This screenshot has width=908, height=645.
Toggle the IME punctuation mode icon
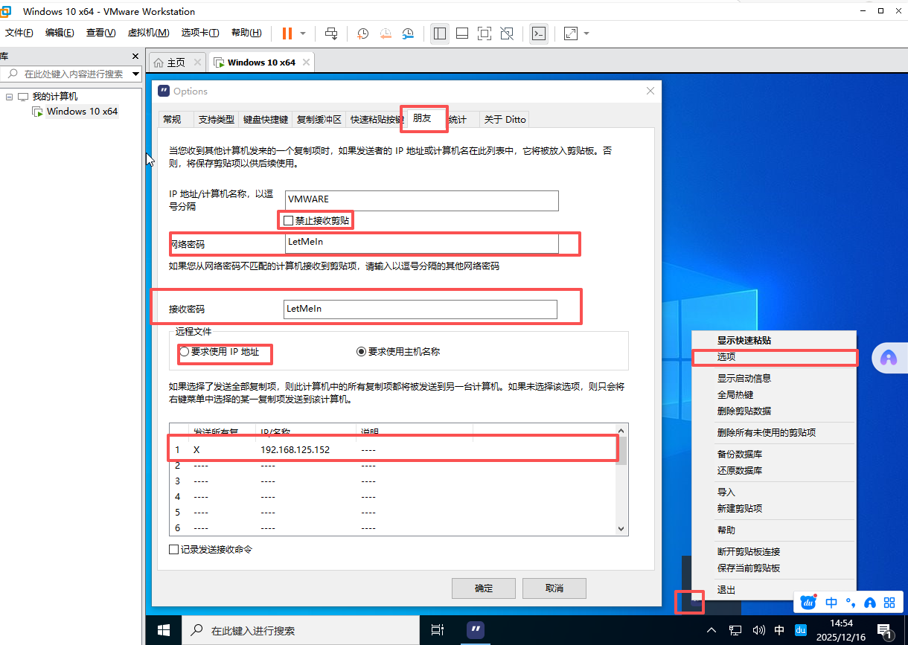click(851, 603)
